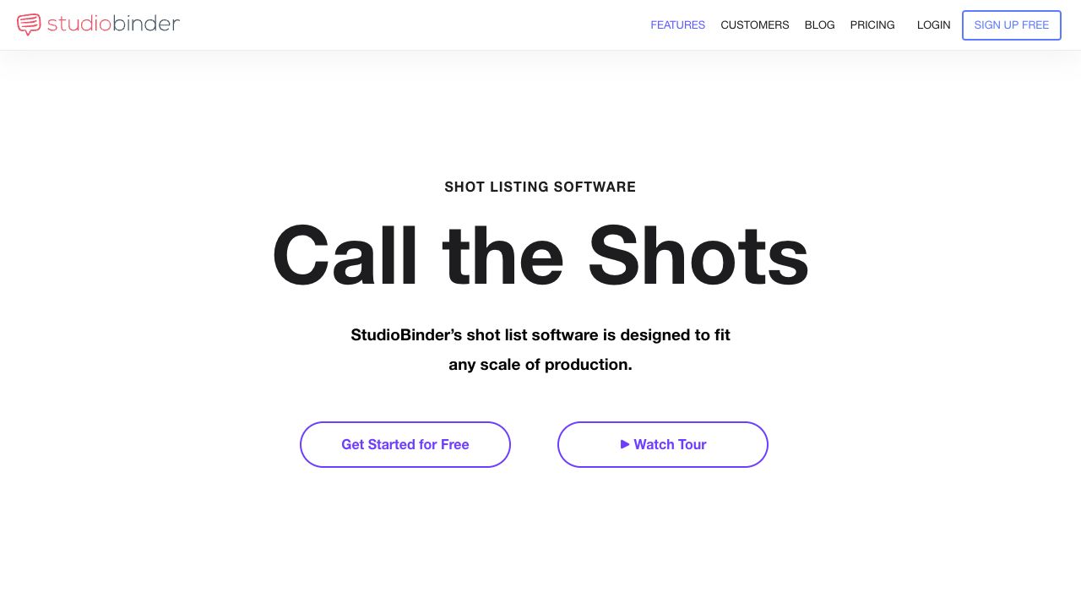1081x608 pixels.
Task: Click the 'Shot Listing Software' subtitle
Action: (x=540, y=187)
